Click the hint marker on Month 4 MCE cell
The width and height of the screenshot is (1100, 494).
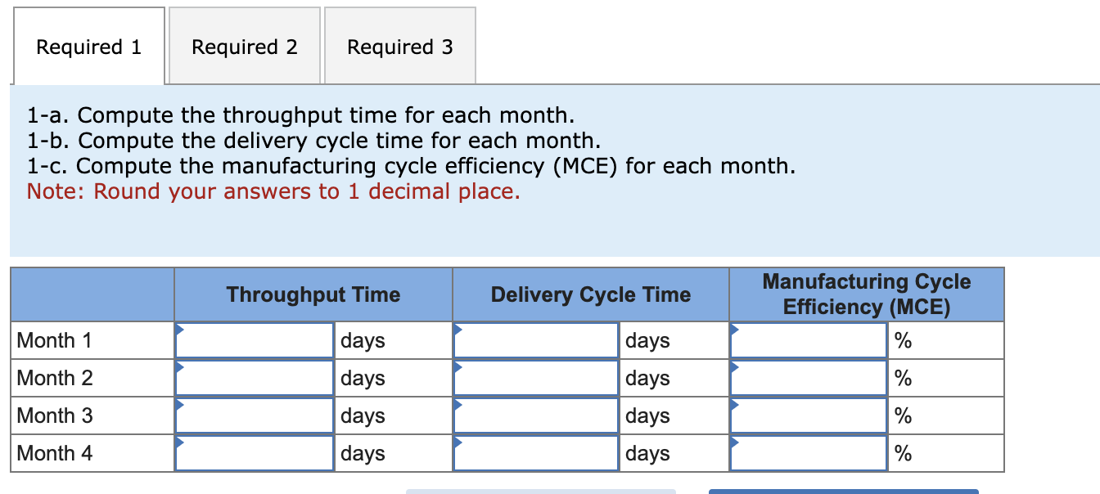(733, 442)
